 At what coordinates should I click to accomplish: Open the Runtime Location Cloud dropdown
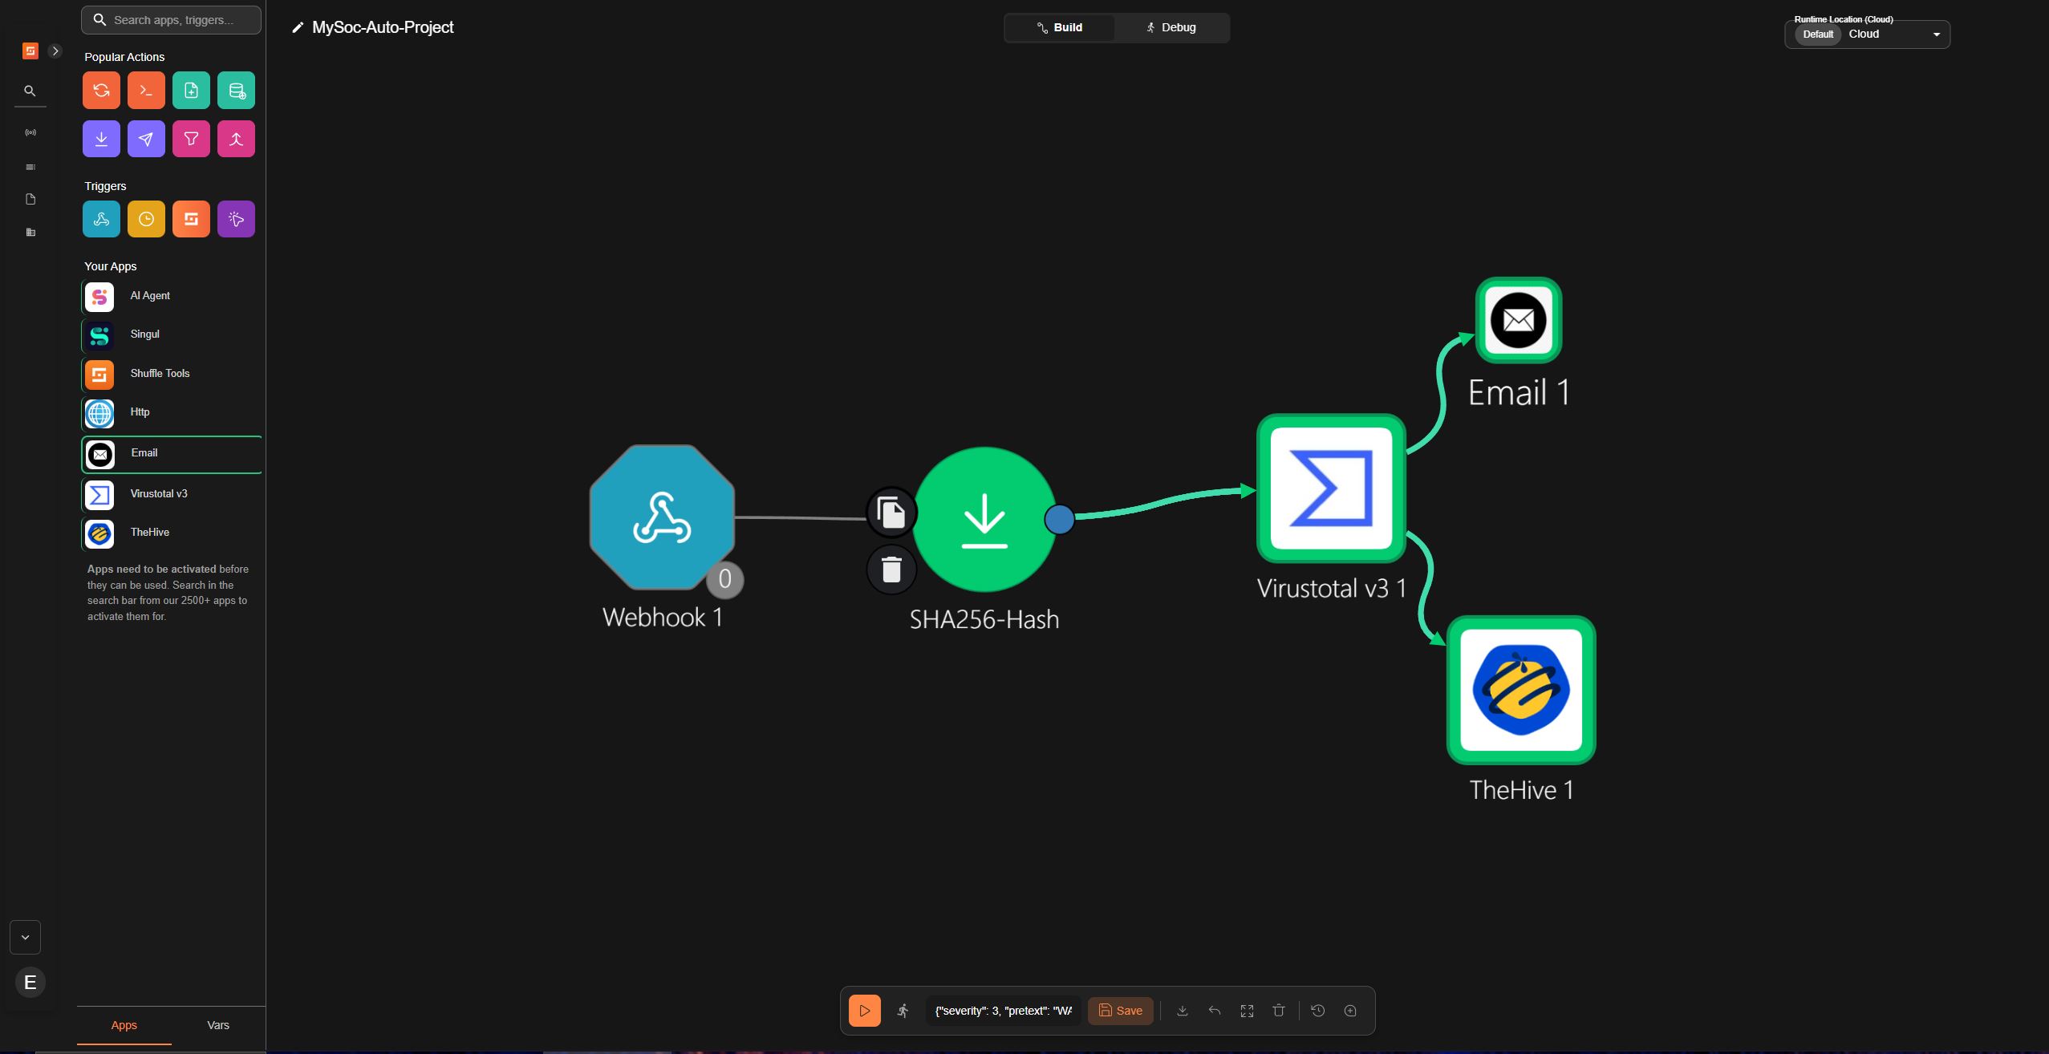tap(1868, 34)
